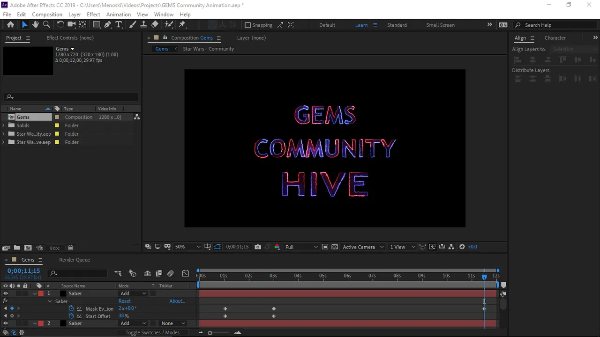Select the Zoom magnifier tool
This screenshot has width=600, height=337.
(46, 25)
